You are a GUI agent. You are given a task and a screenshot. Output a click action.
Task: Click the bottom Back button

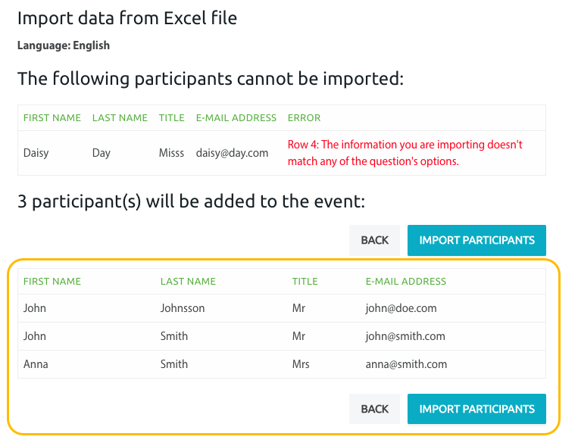tap(374, 409)
